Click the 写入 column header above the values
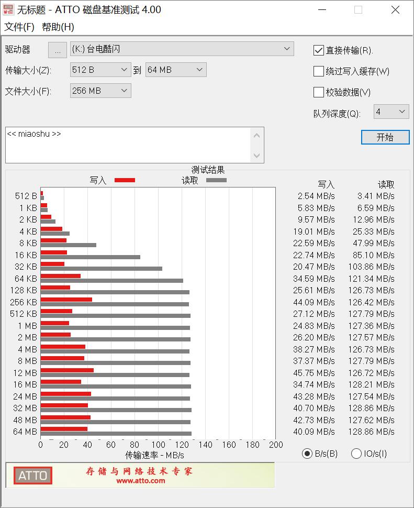Screen dimensions: 414x508 coord(326,185)
